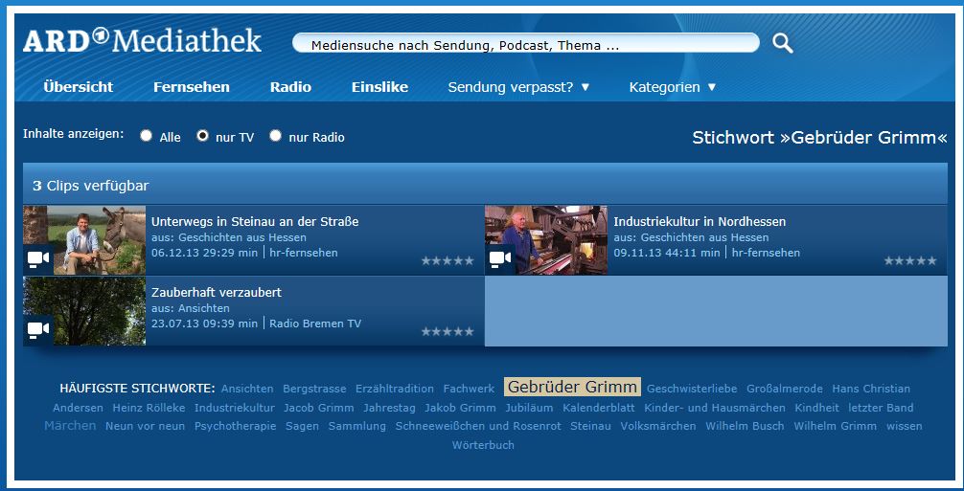Open clip Unterwegs in Steinau an der Straße
The width and height of the screenshot is (964, 491).
pyautogui.click(x=255, y=221)
